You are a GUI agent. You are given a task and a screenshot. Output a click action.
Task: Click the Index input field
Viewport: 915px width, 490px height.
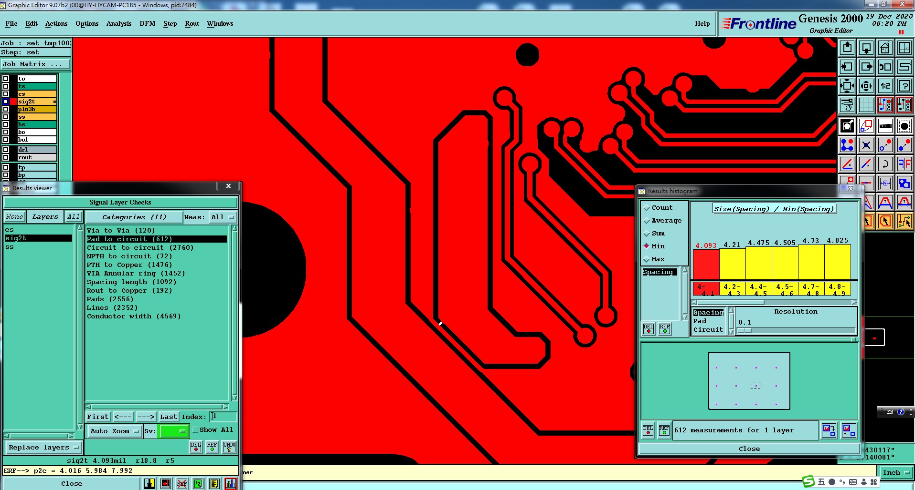(223, 417)
